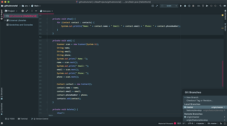The width and height of the screenshot is (227, 126).
Task: Open the Project view selector dropdown
Action: pos(11,11)
